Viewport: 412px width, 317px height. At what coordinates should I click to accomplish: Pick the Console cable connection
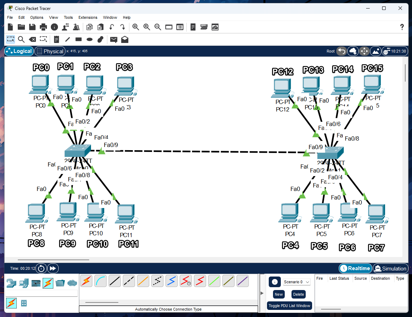(x=100, y=281)
